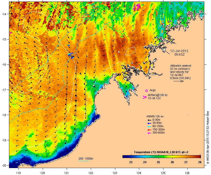Click the cyan 200m isobath legend line

tap(83, 161)
